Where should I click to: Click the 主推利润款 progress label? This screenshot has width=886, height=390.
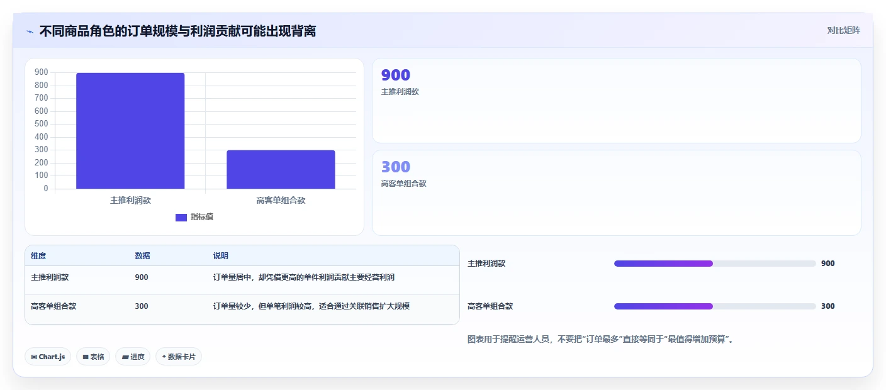(486, 264)
